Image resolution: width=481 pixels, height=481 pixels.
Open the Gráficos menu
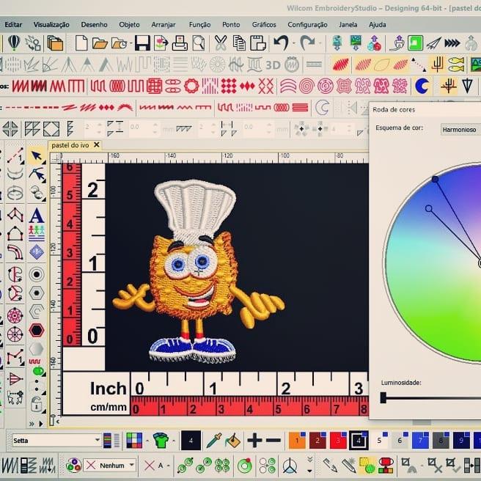[x=264, y=24]
